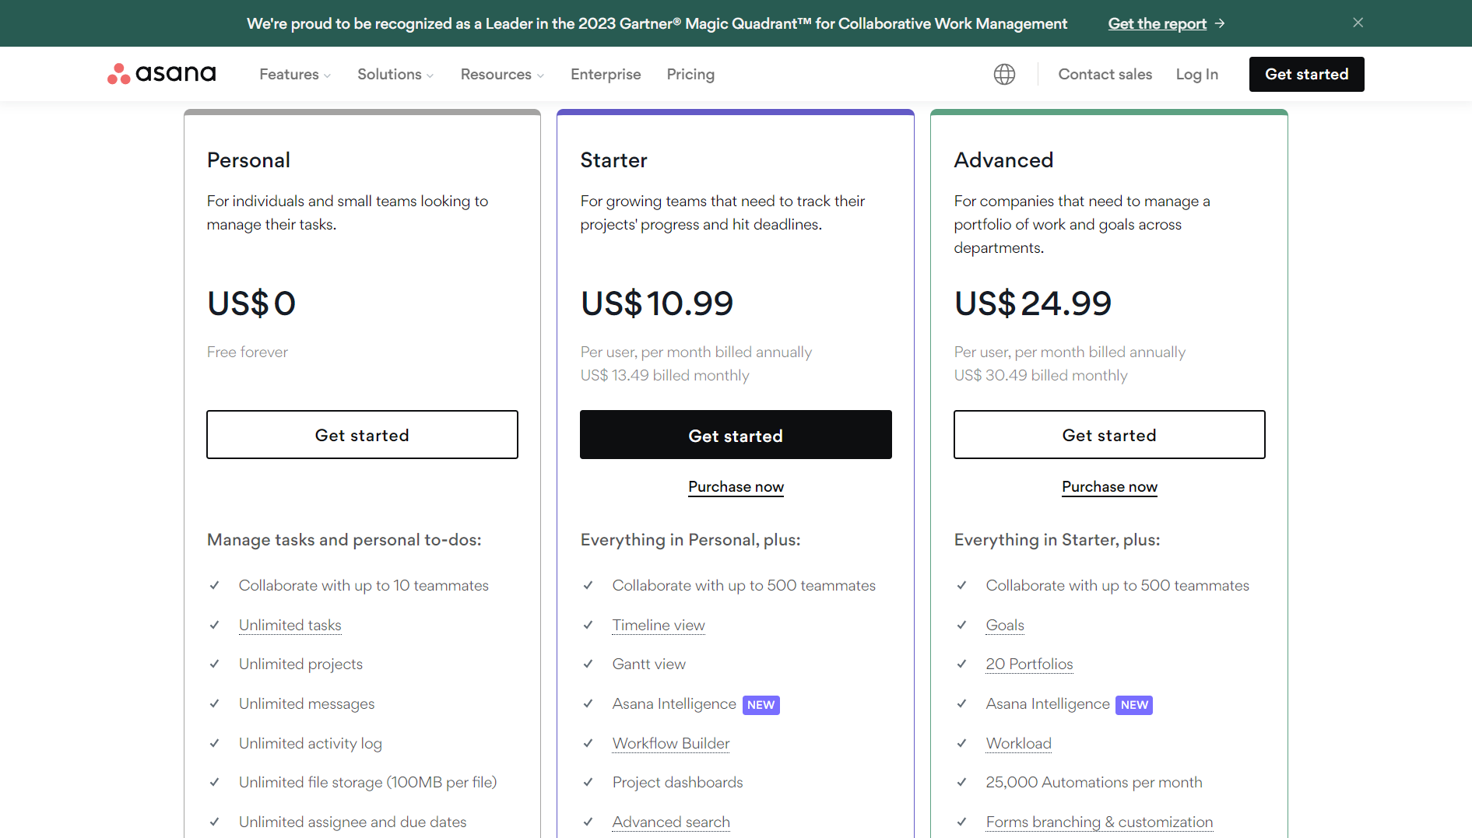Go to the Pricing page
This screenshot has width=1472, height=838.
(690, 74)
